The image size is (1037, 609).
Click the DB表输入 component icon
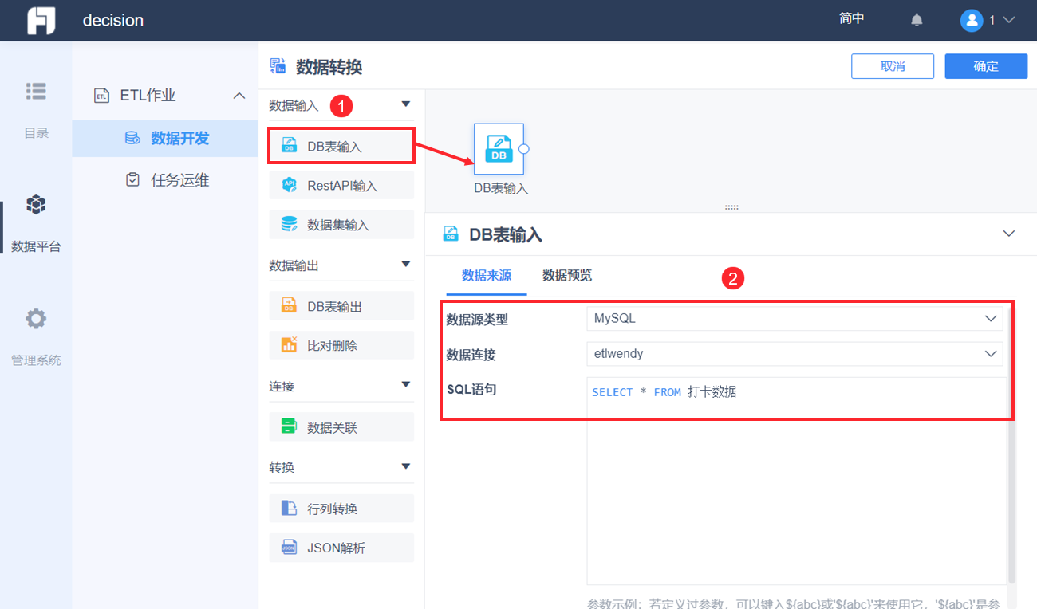290,147
